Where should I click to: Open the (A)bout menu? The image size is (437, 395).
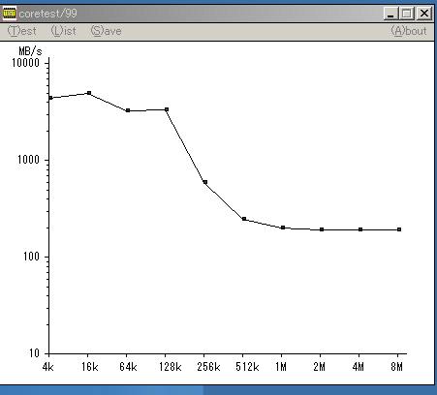[409, 31]
